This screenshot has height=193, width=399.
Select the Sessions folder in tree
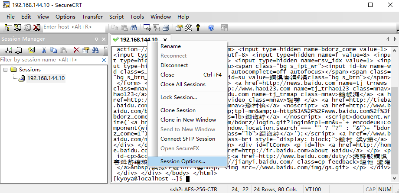coord(30,70)
